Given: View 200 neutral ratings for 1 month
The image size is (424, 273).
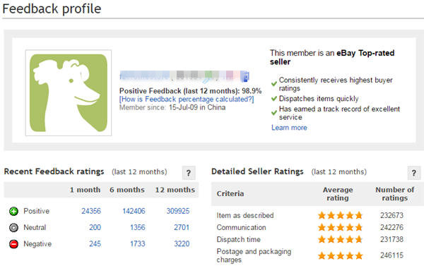Looking at the screenshot, I should (95, 228).
